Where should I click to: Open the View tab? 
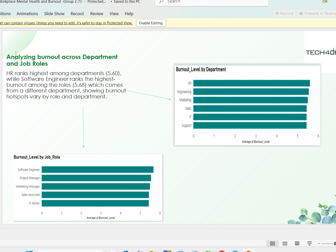tap(114, 14)
